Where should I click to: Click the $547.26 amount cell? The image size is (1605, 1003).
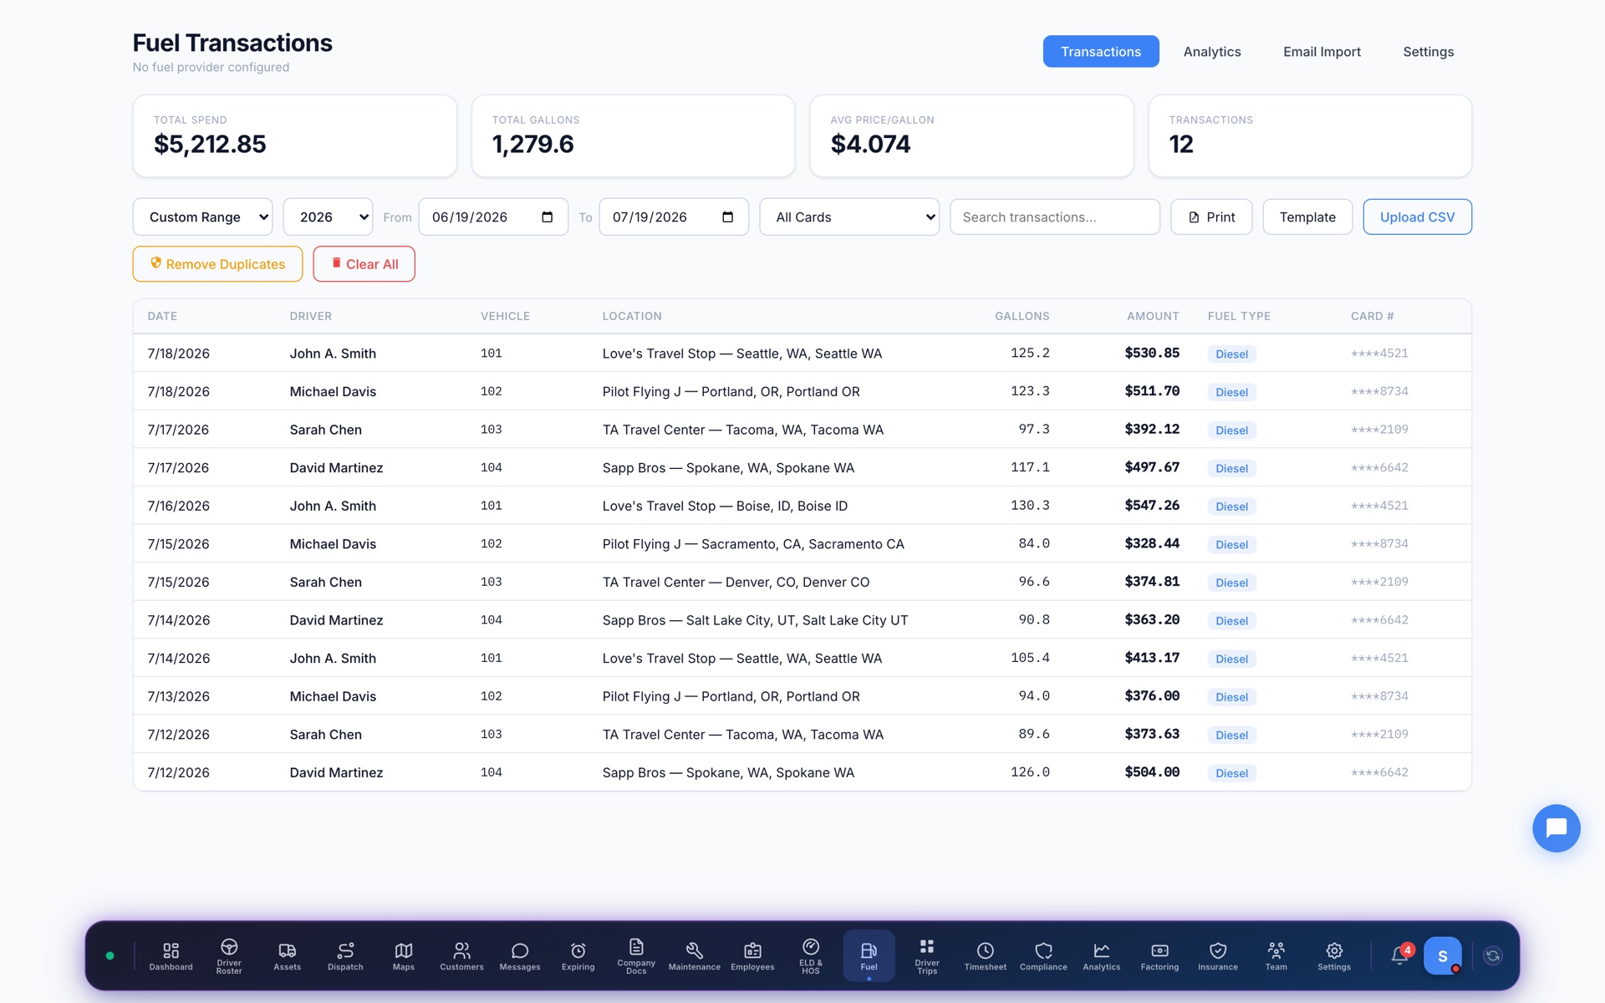[1152, 506]
